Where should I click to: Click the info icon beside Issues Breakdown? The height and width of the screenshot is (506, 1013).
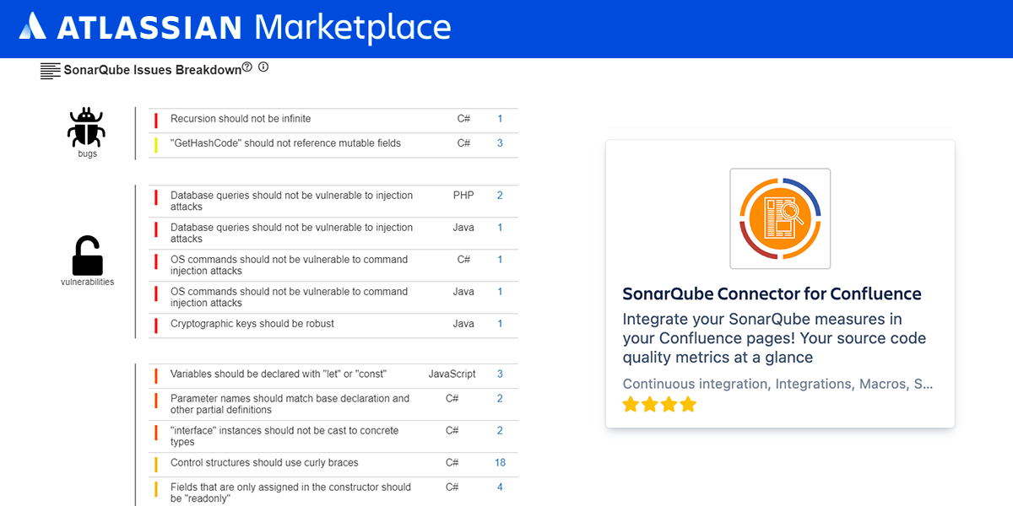coord(263,67)
